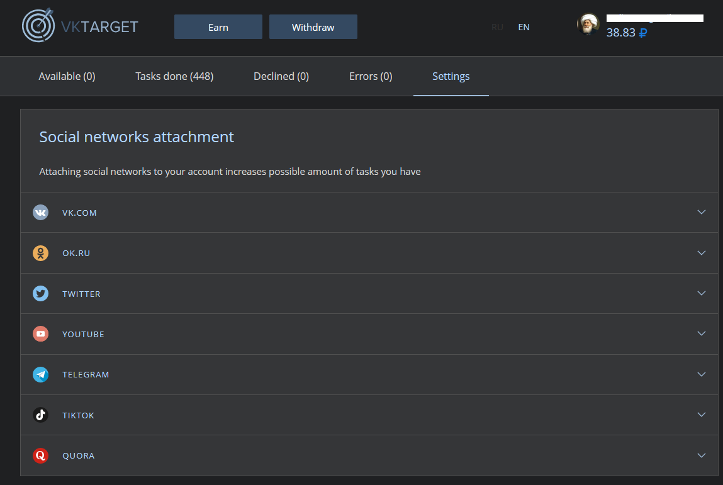The width and height of the screenshot is (723, 485).
Task: Click the Quora Q icon
Action: [x=40, y=455]
